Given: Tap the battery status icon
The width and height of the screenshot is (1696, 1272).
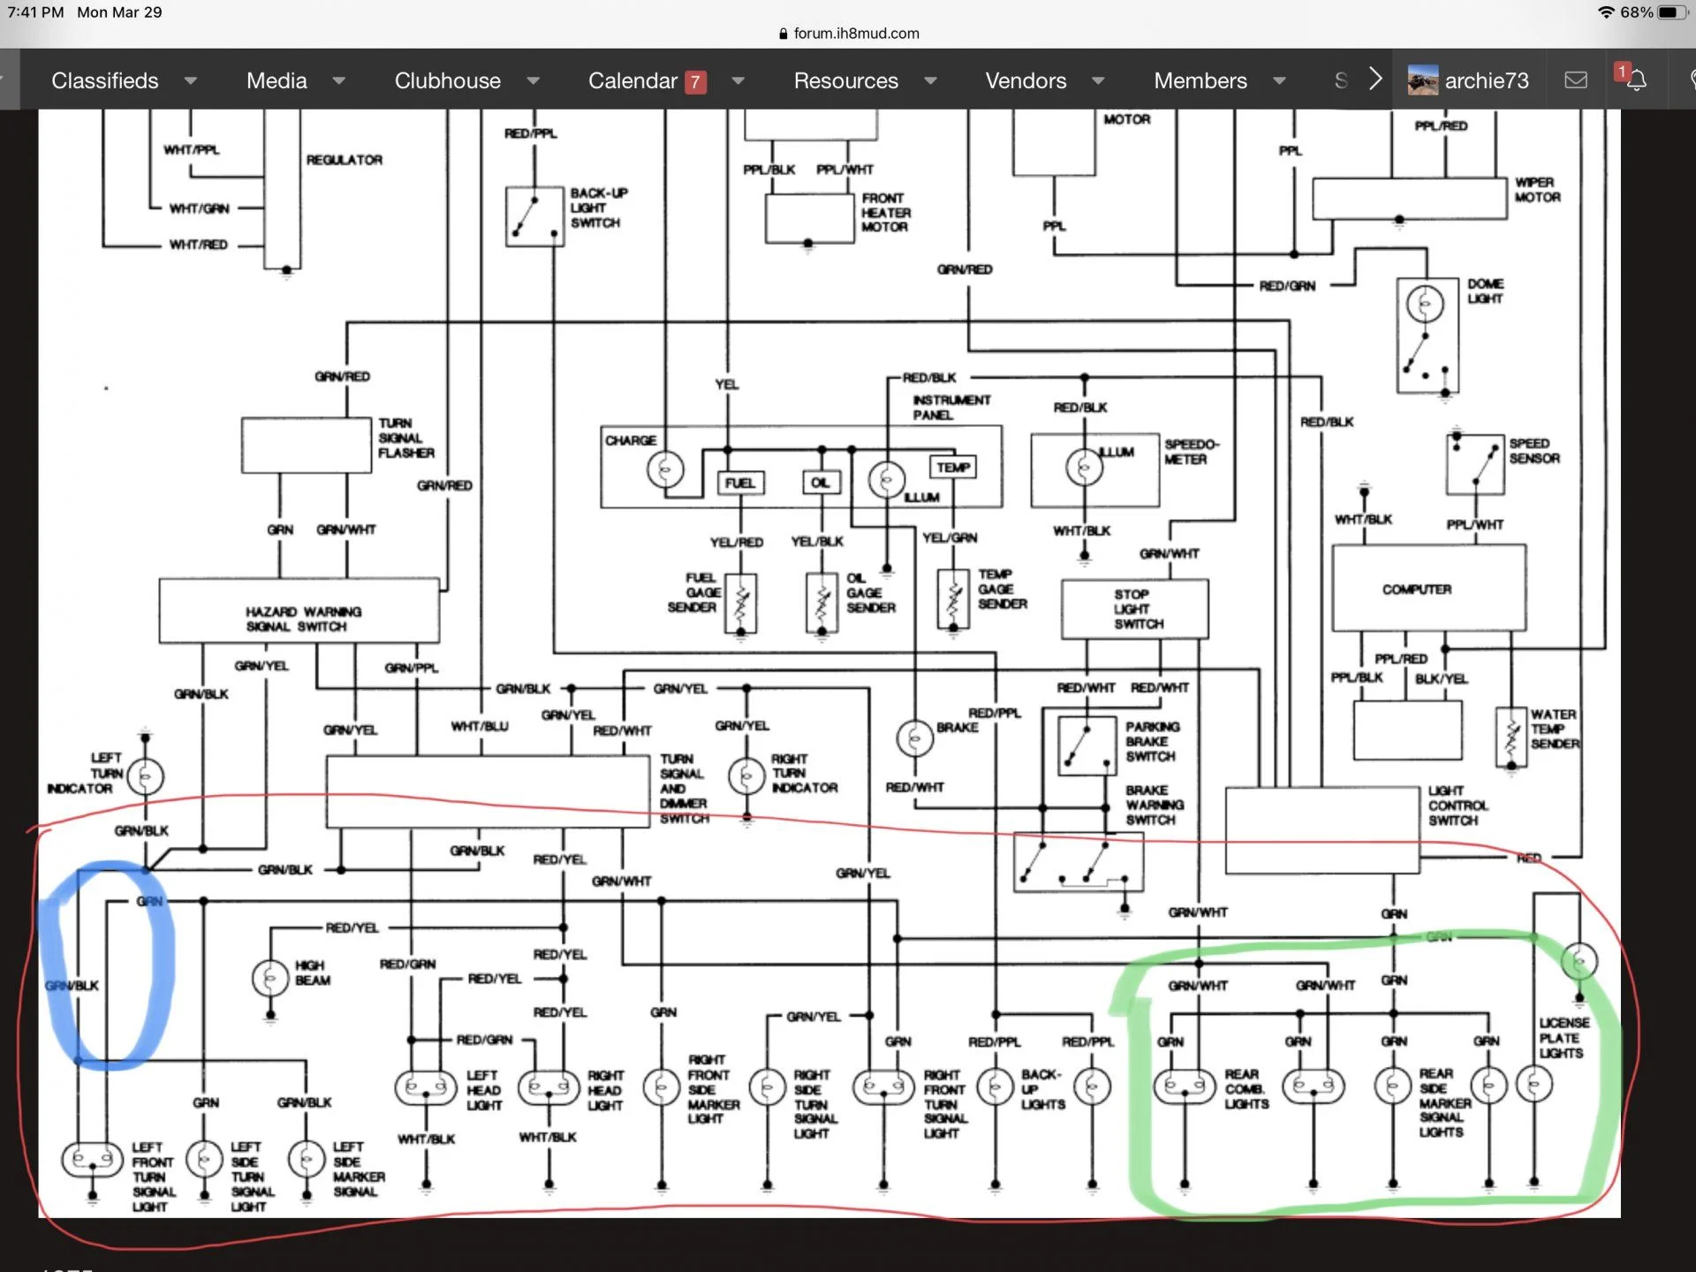Looking at the screenshot, I should (1673, 12).
